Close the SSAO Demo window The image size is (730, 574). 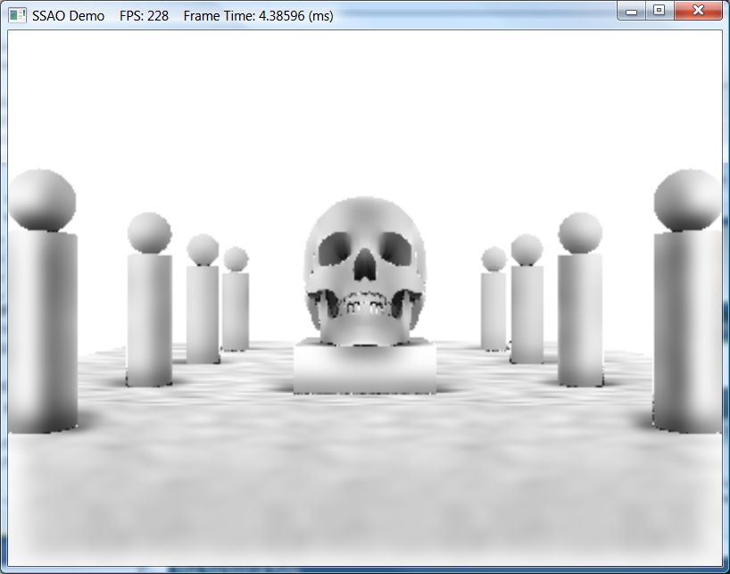click(698, 11)
